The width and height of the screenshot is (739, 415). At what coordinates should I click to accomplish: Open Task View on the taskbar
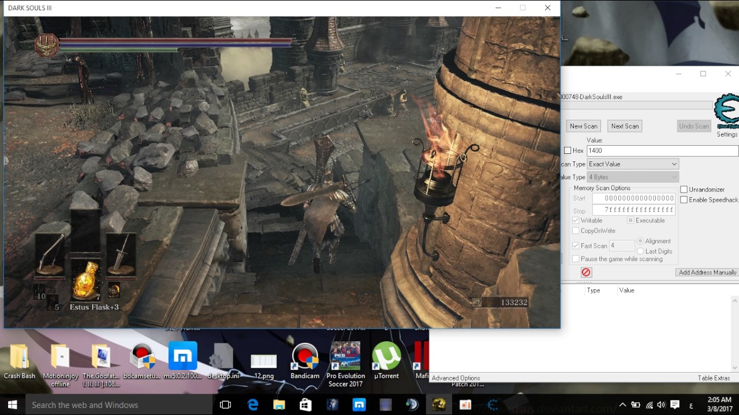(226, 405)
